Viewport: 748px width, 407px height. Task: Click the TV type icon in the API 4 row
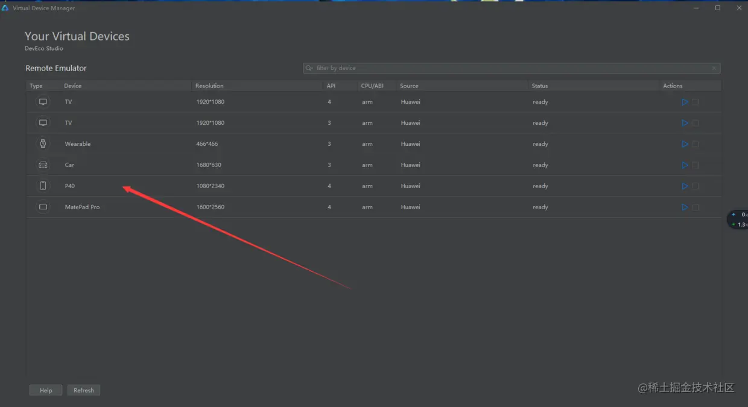[43, 102]
